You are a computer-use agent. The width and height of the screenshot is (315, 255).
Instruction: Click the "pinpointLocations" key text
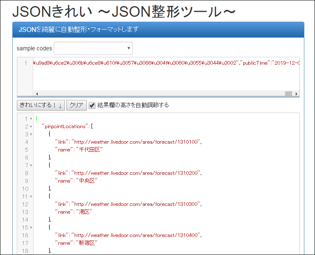point(65,126)
